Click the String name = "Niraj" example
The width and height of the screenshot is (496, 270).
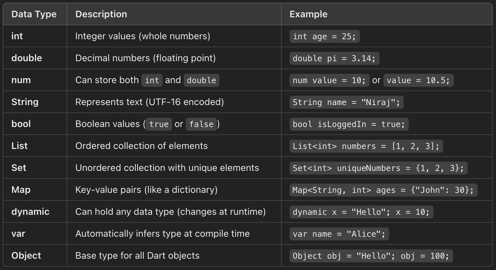click(x=346, y=102)
